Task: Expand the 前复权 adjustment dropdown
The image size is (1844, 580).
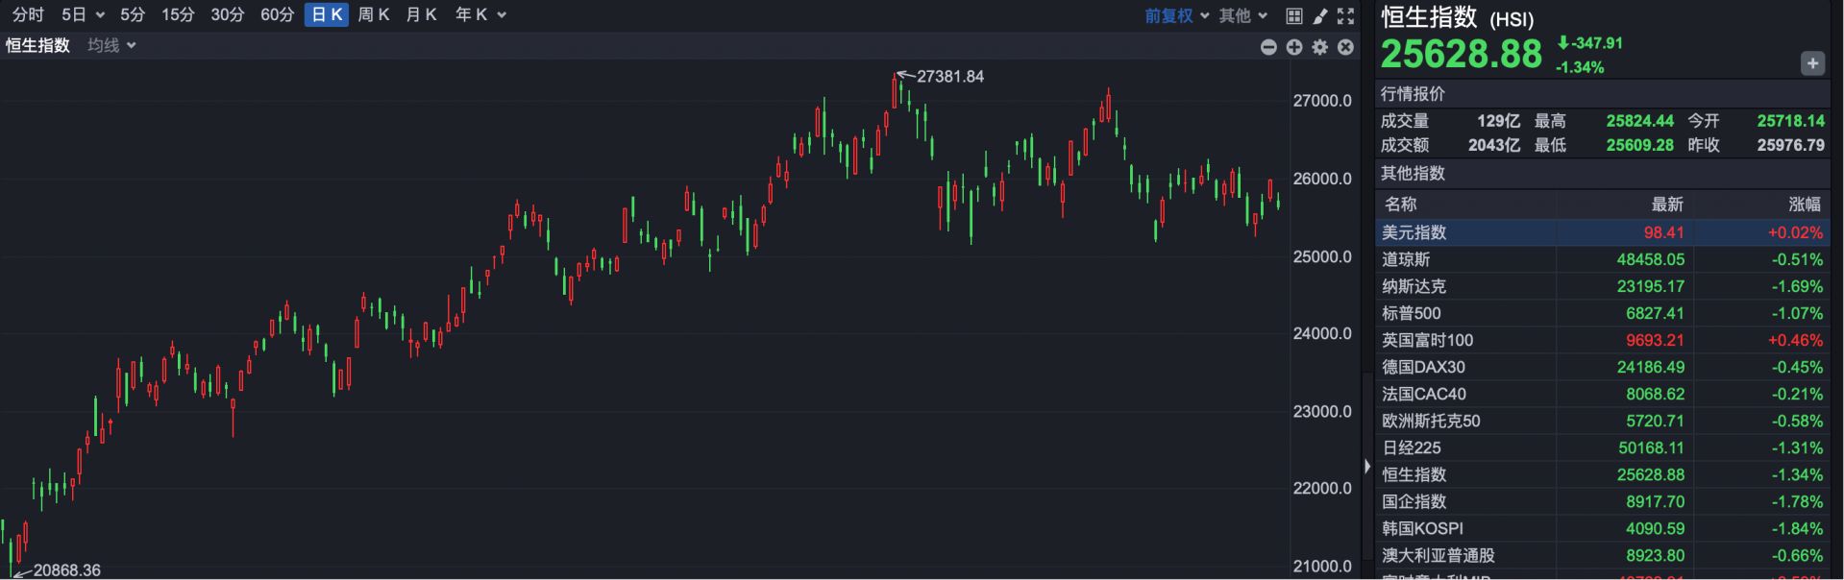Action: tap(1176, 15)
